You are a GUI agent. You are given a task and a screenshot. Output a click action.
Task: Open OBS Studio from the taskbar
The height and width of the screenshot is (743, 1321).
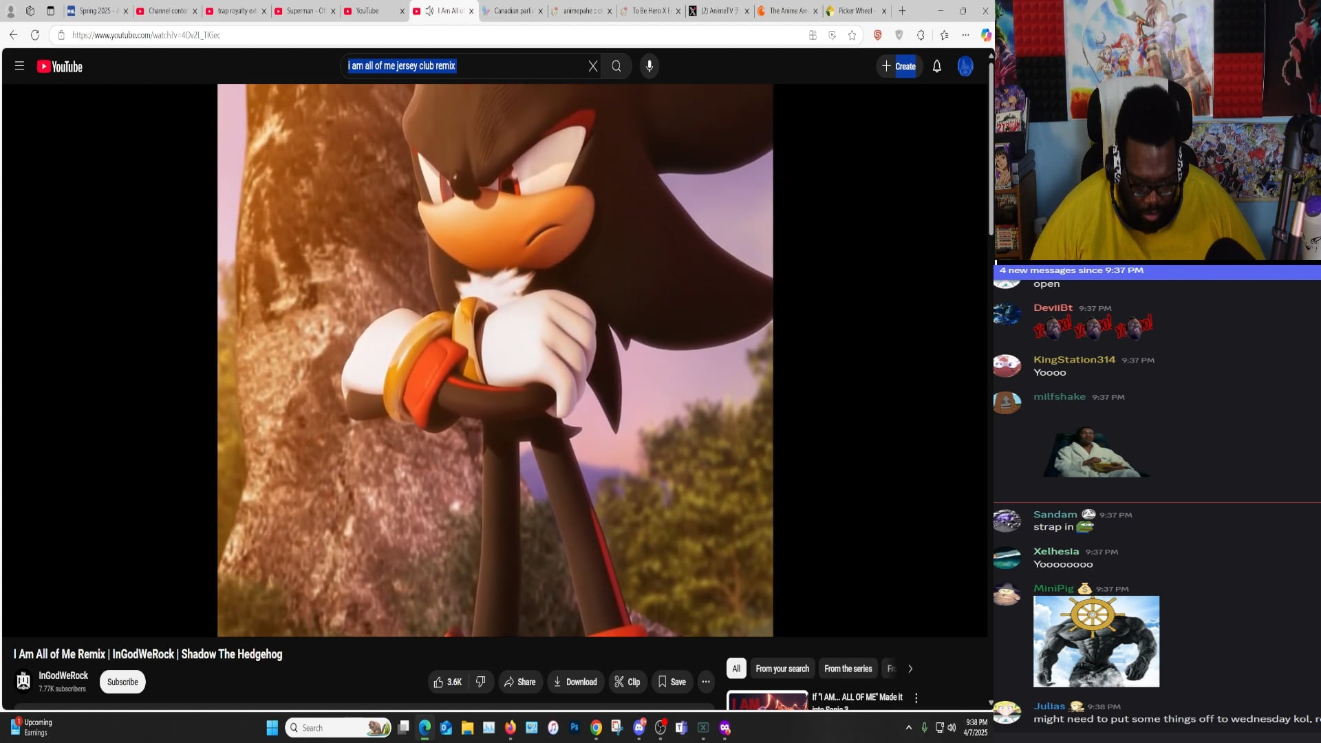(x=660, y=727)
